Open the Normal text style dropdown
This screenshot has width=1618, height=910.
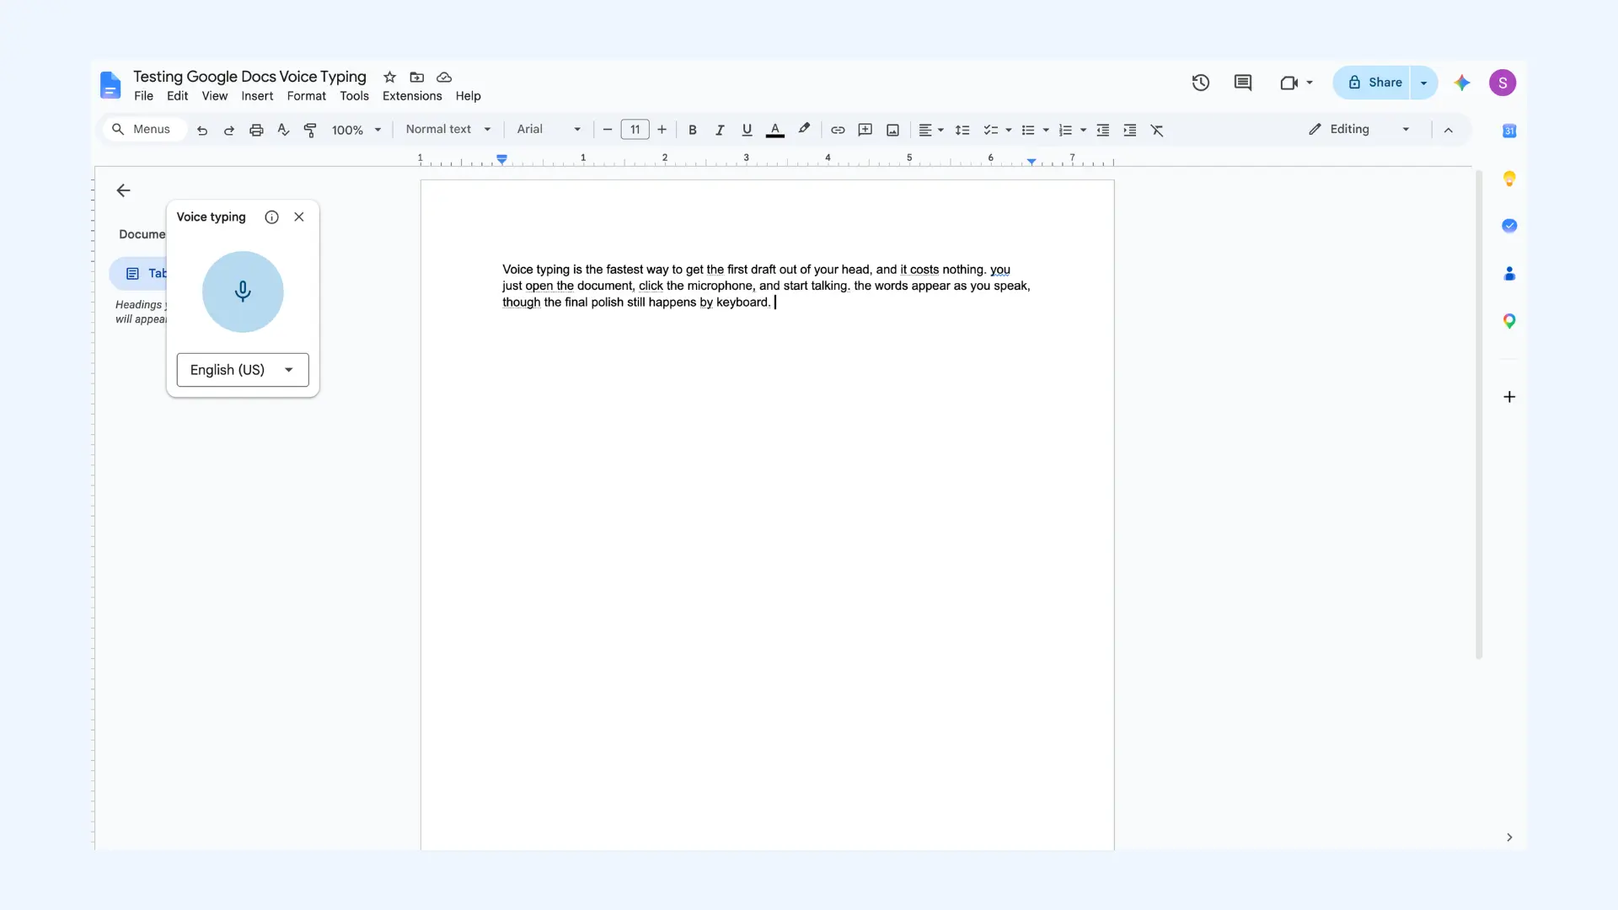447,130
